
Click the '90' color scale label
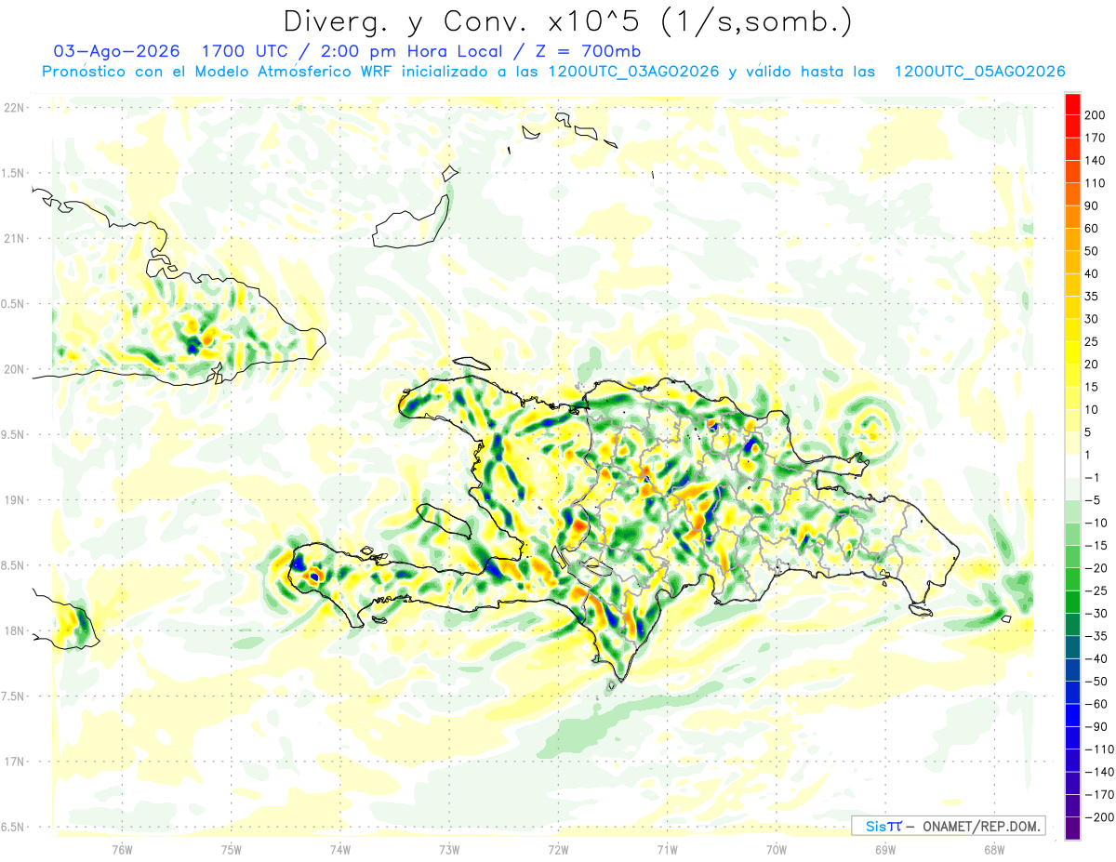point(1092,206)
